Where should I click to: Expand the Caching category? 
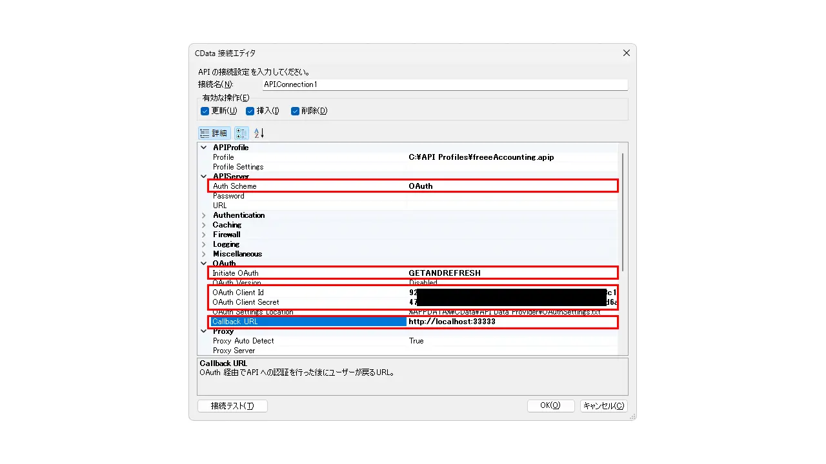204,225
